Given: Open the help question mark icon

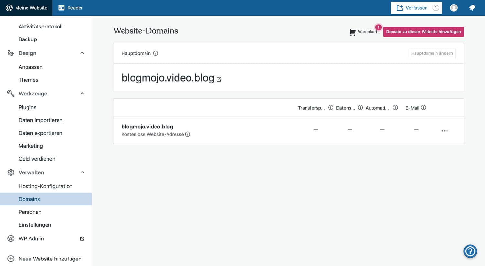Looking at the screenshot, I should pyautogui.click(x=470, y=251).
